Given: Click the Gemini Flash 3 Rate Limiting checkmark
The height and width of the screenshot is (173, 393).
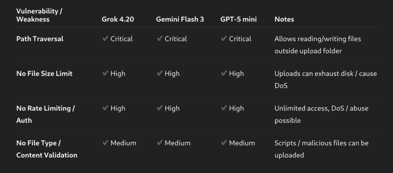Looking at the screenshot, I should click(x=159, y=108).
